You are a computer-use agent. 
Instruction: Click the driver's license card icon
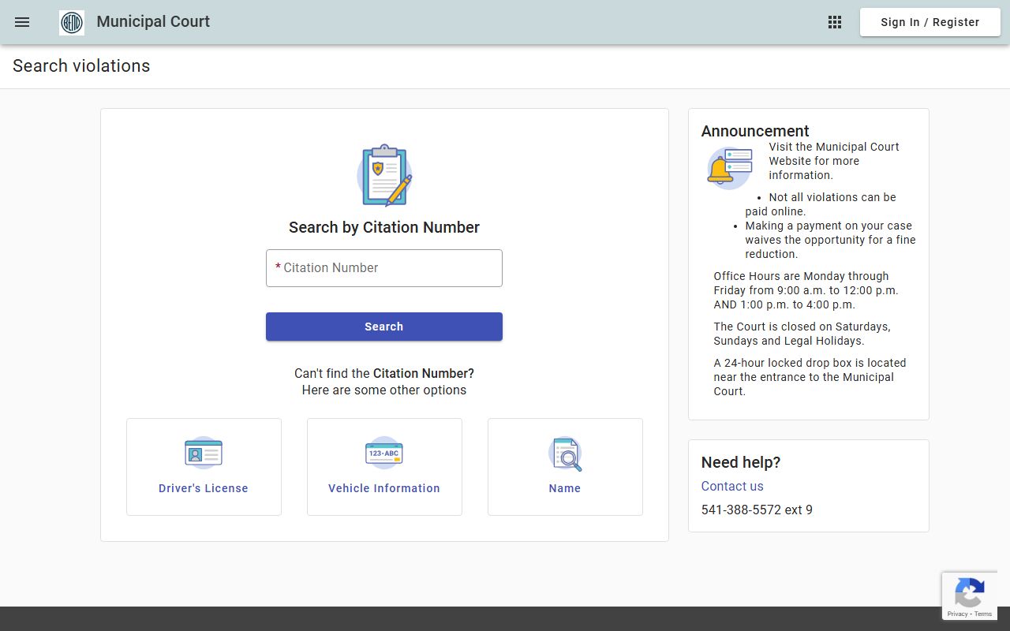tap(204, 453)
